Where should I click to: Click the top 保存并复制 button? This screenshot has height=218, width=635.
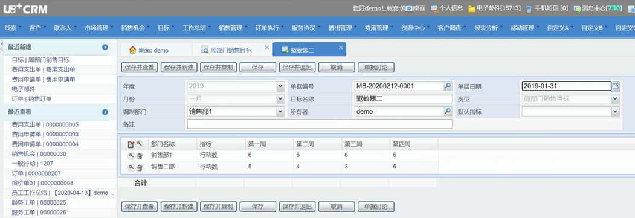[x=218, y=68]
